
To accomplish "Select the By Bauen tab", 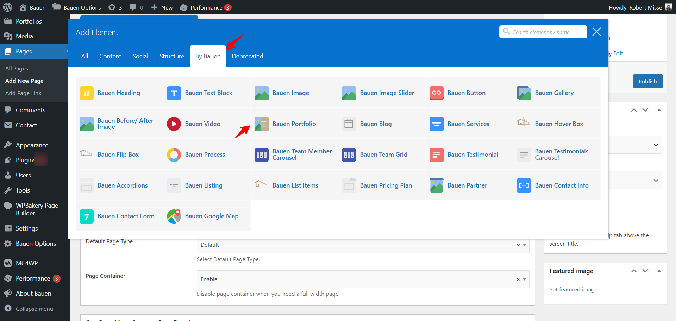I will 208,56.
